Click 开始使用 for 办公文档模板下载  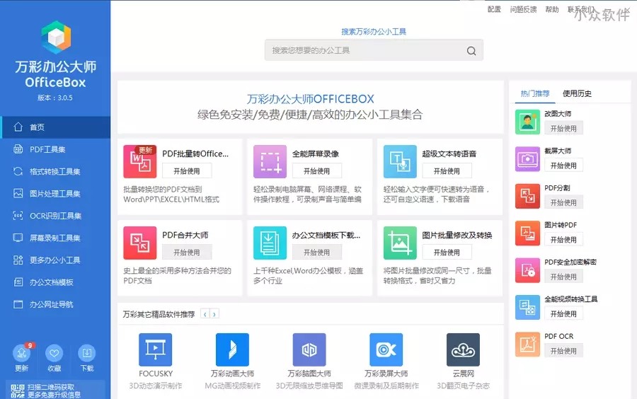pos(317,252)
